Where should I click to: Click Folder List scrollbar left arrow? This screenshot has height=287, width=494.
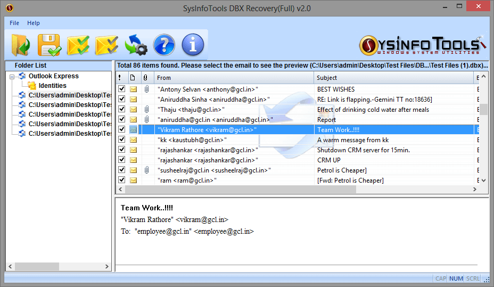(x=11, y=267)
